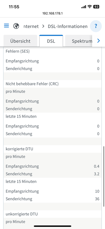Go to the Internet breadcrumb link
Image resolution: width=105 pixels, height=229 pixels.
pyautogui.click(x=31, y=26)
